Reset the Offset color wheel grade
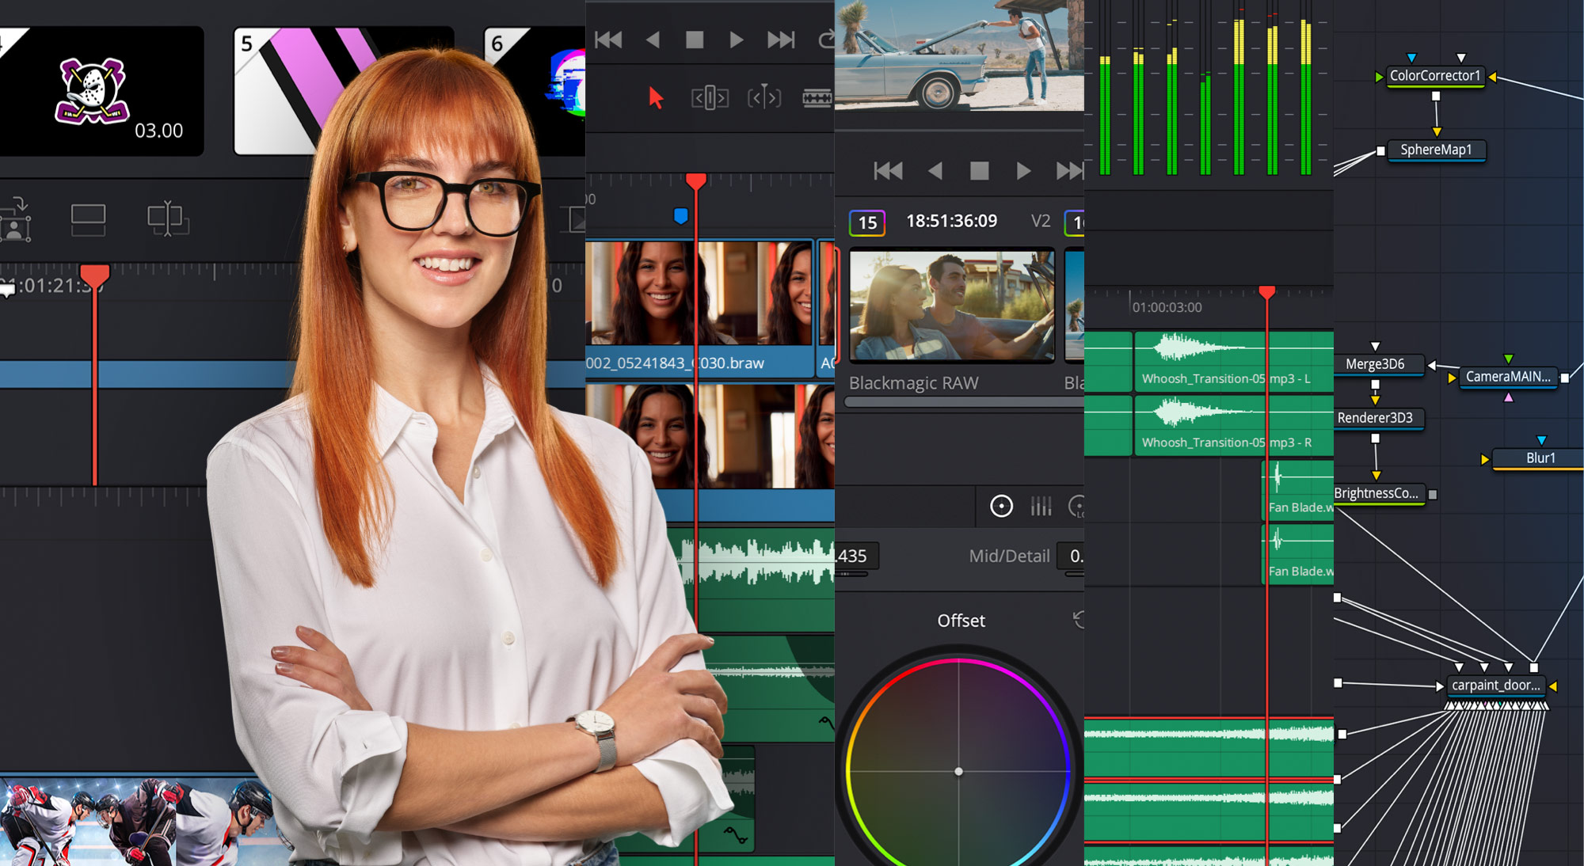Image resolution: width=1584 pixels, height=866 pixels. [1079, 621]
